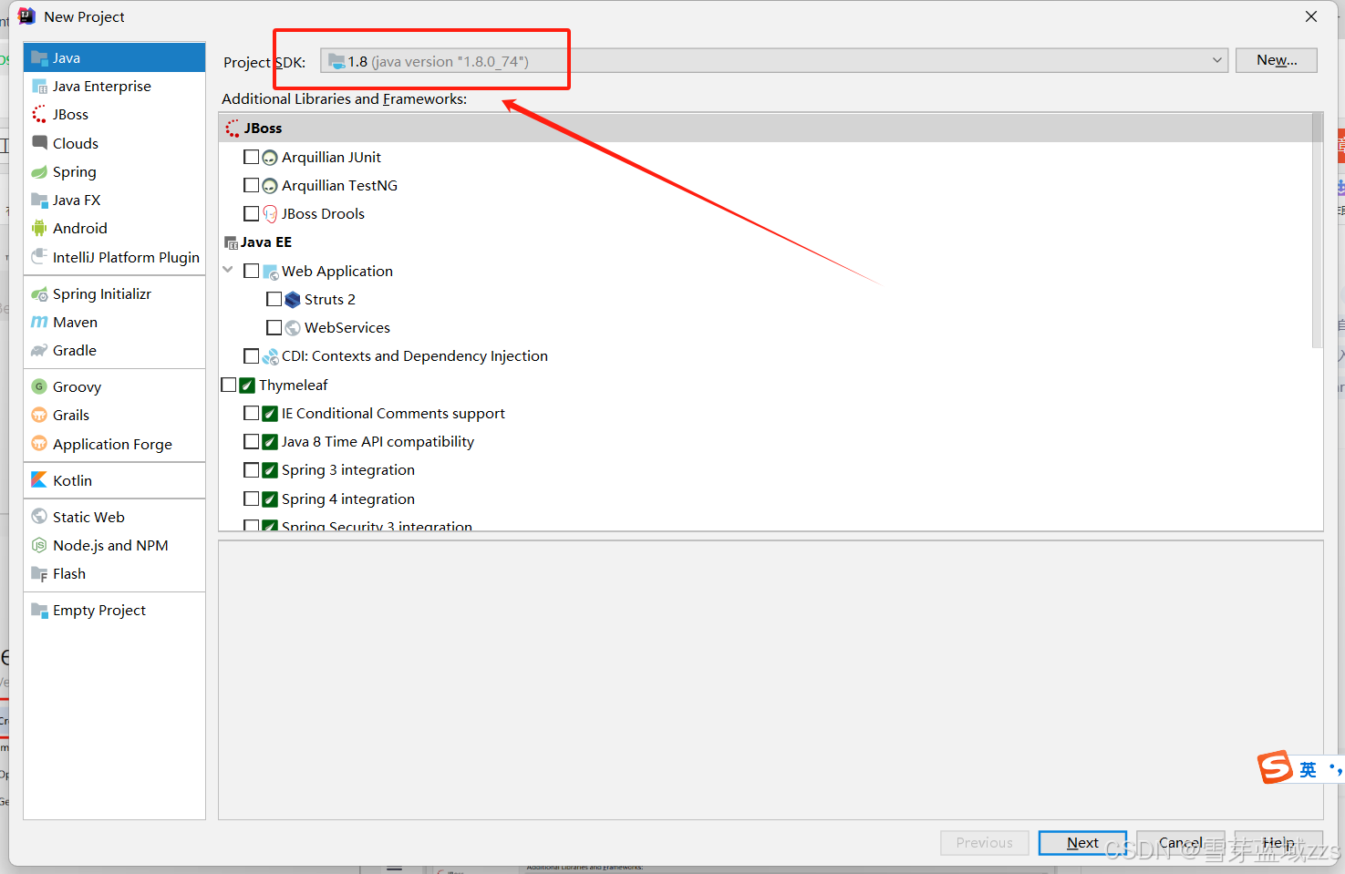Viewport: 1345px width, 874px height.
Task: Click the framework description panel
Action: tap(771, 680)
